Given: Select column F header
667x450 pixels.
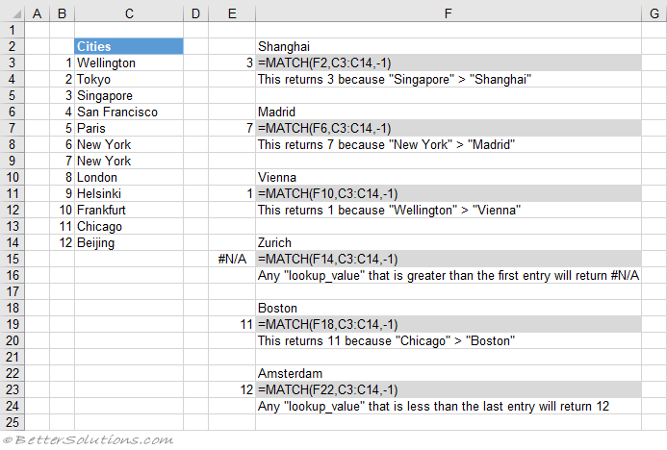Looking at the screenshot, I should (448, 13).
